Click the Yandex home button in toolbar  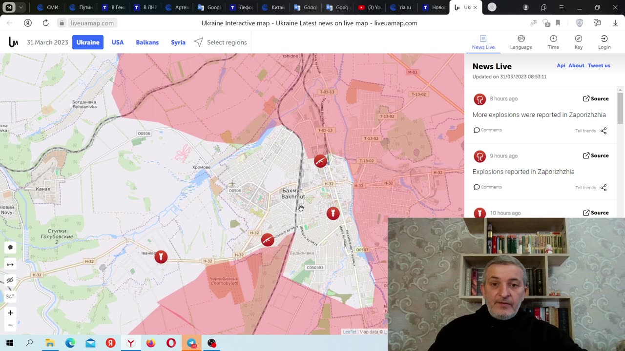[x=28, y=23]
